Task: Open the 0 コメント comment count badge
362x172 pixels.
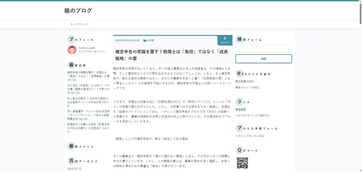Action: click(x=224, y=40)
